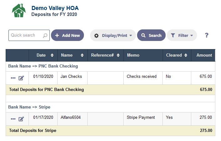This screenshot has width=221, height=141.
Task: Edit the Jan Checks deposit pencil icon
Action: [21, 78]
